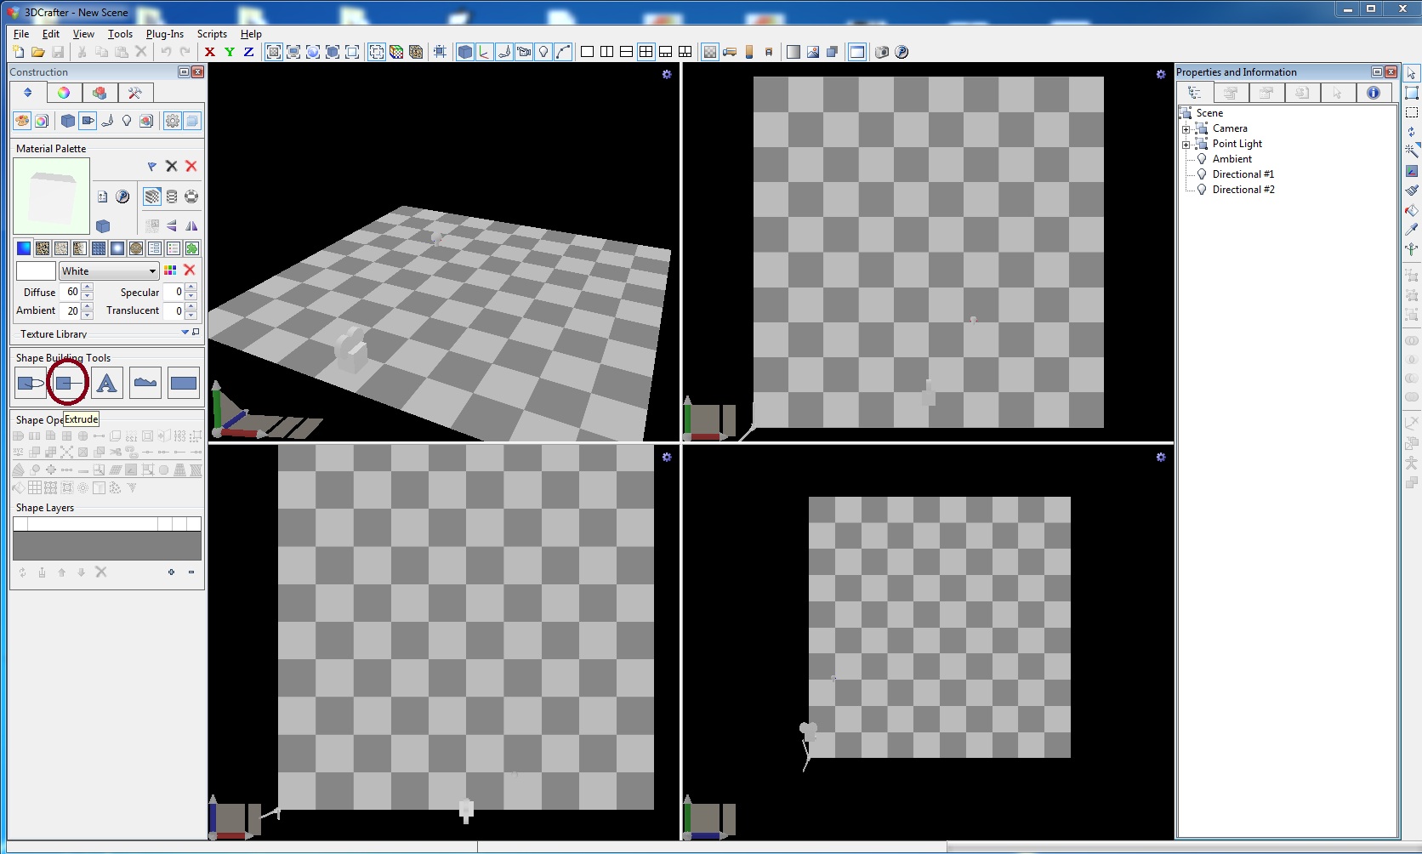Open a scene file with the folder icon

tap(38, 52)
